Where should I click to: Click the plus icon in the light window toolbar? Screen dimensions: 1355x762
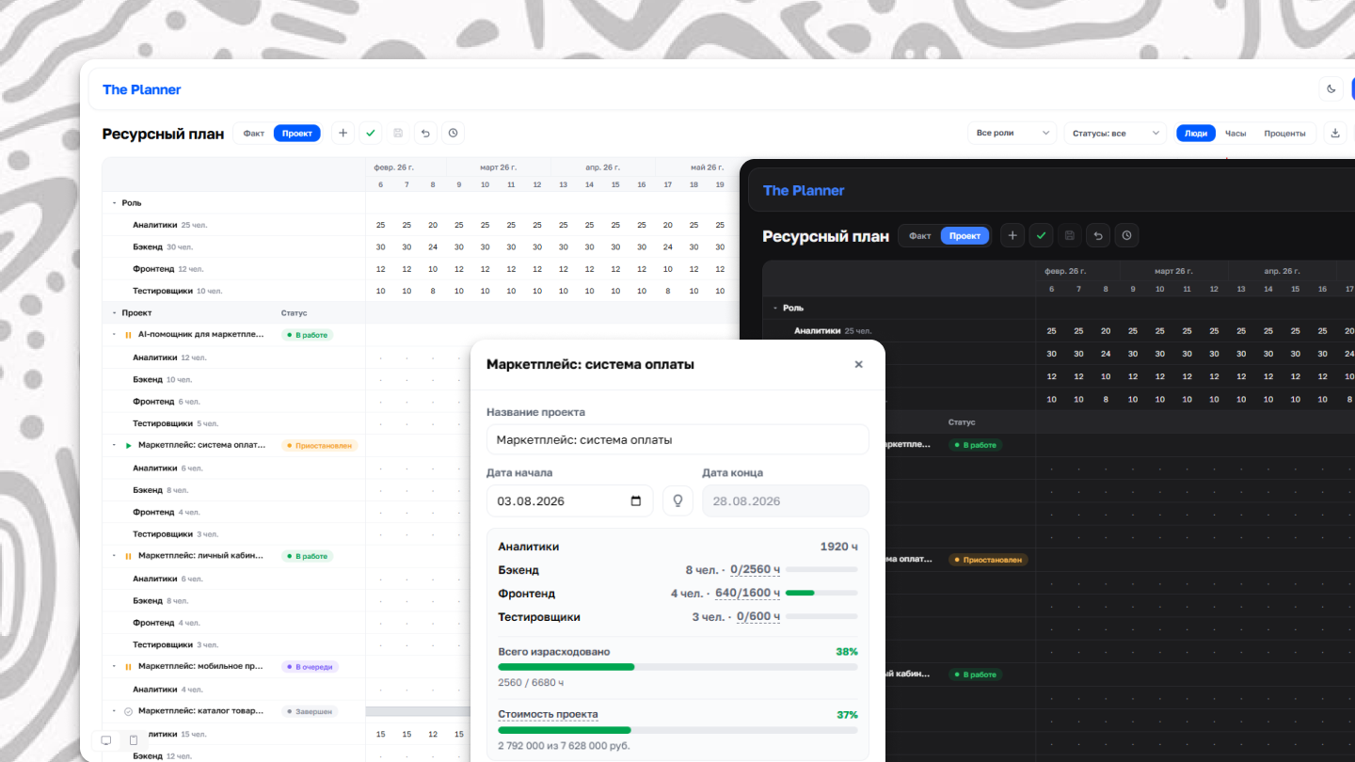[x=343, y=134]
